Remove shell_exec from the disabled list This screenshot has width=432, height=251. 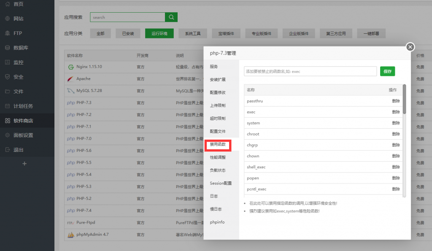[x=395, y=167]
